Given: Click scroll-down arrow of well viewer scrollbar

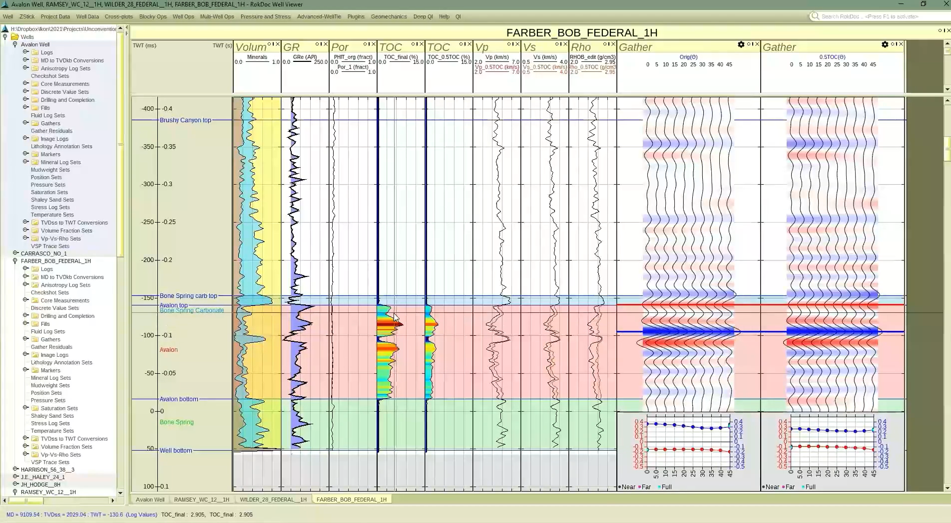Looking at the screenshot, I should point(947,488).
